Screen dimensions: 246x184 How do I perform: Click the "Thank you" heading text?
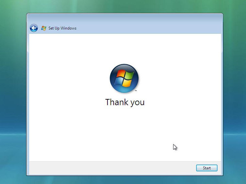coord(125,102)
